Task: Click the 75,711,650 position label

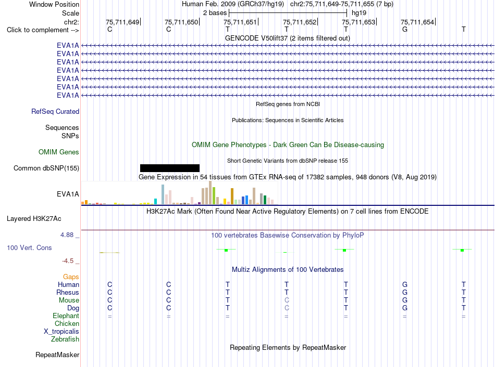Action: (181, 22)
